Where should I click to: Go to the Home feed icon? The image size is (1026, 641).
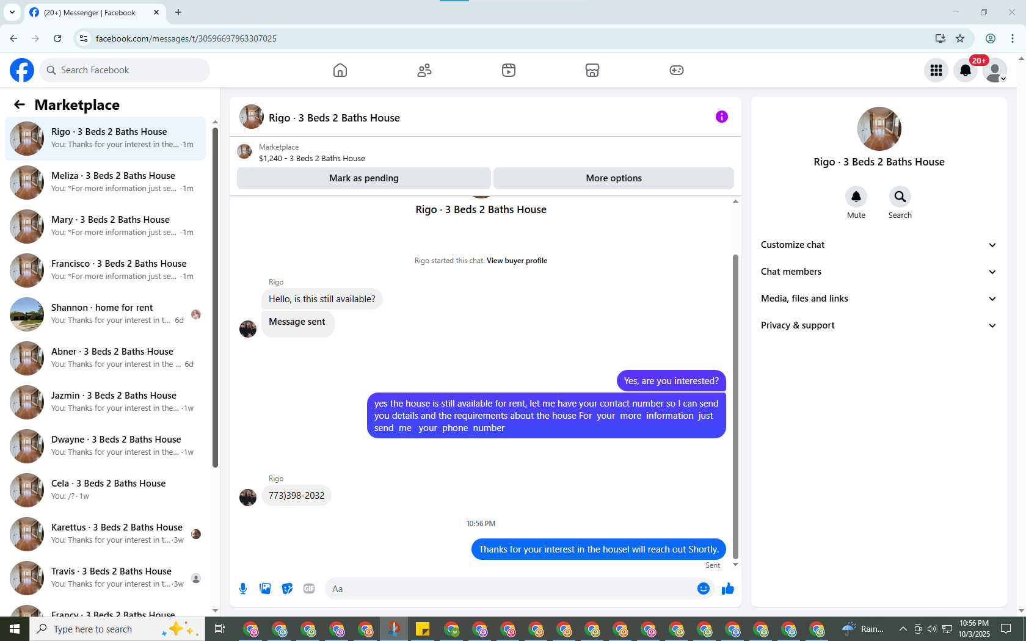(x=340, y=70)
